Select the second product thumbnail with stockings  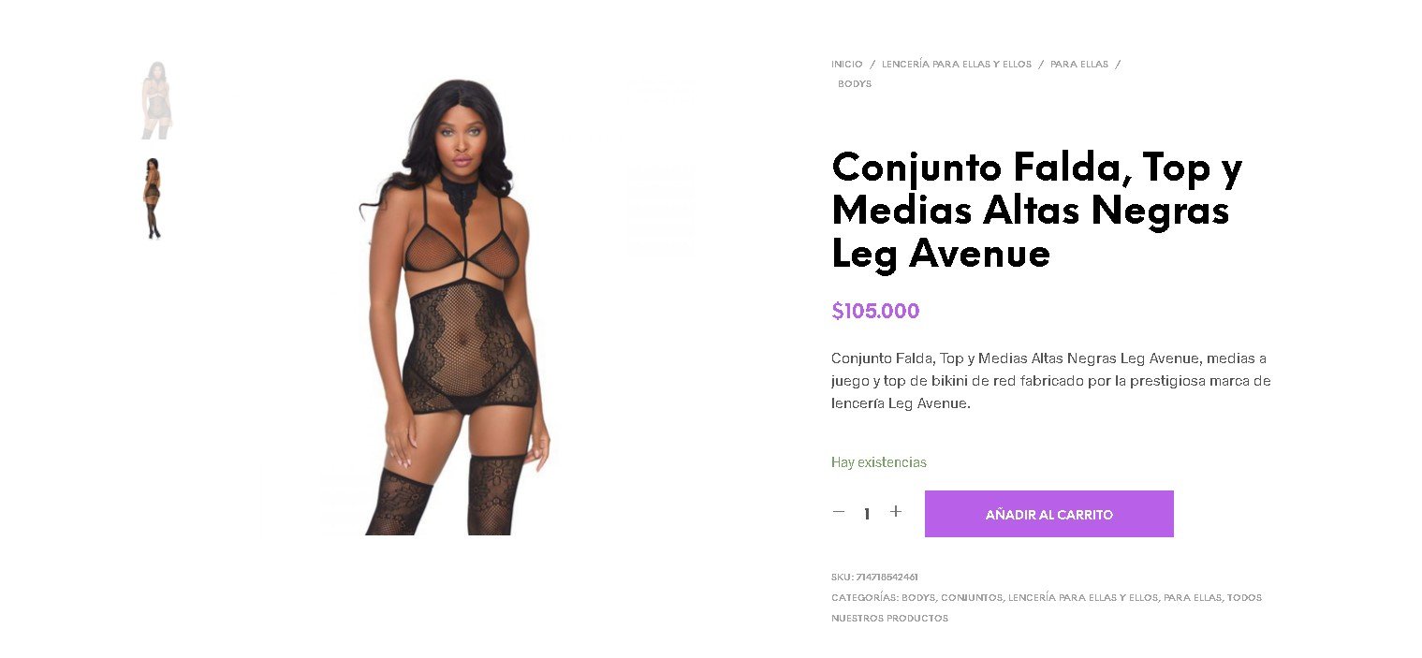coord(152,198)
